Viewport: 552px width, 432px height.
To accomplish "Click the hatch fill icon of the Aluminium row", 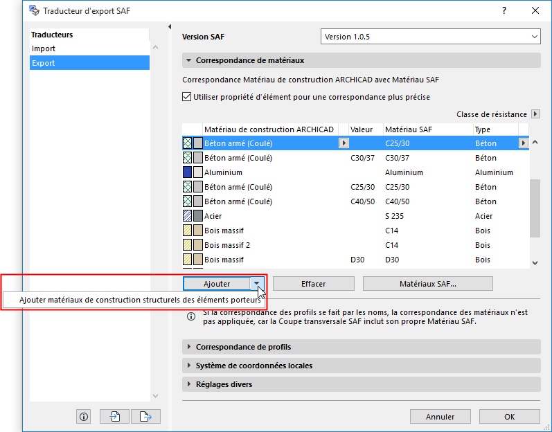I will tap(187, 172).
